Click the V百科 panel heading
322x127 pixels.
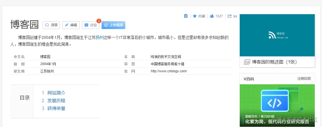(249, 79)
